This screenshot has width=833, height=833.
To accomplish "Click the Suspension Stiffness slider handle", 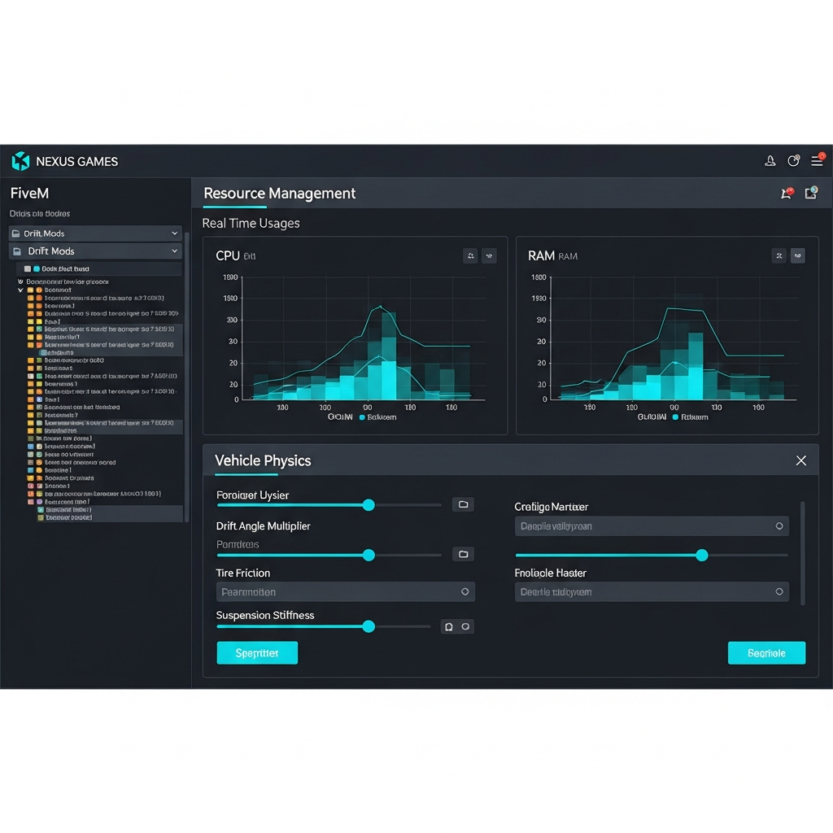I will tap(369, 627).
